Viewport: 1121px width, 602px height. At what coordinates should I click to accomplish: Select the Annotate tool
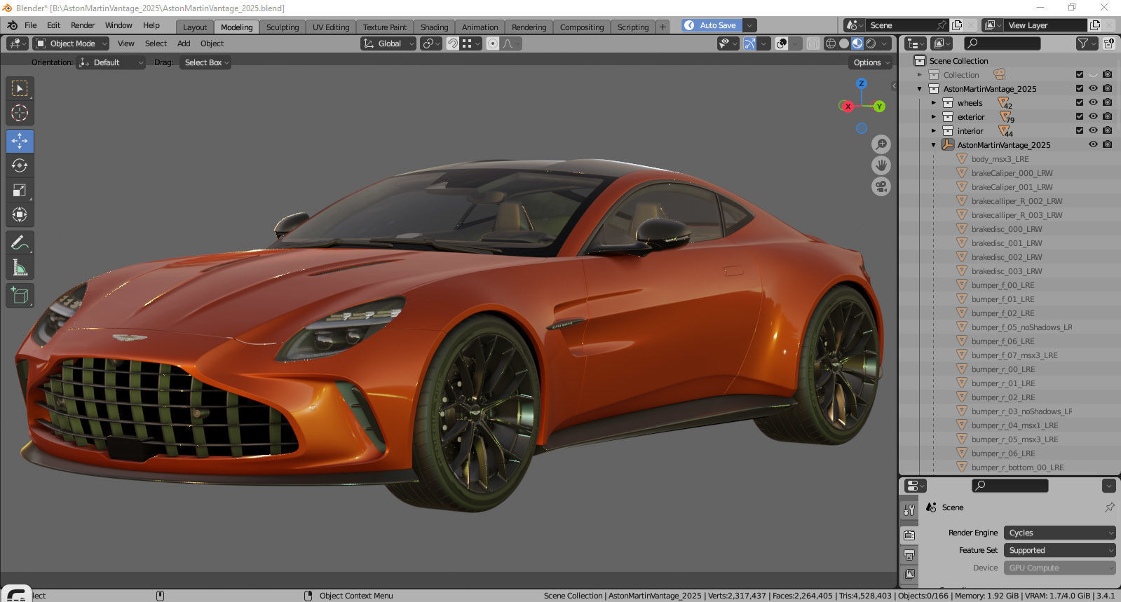[20, 242]
